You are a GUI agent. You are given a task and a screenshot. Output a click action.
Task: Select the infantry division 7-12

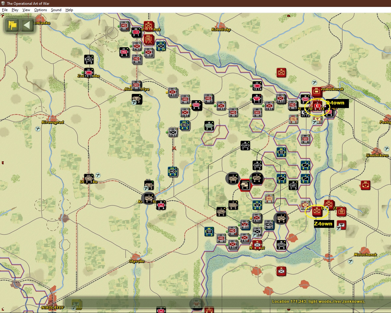tap(149, 52)
